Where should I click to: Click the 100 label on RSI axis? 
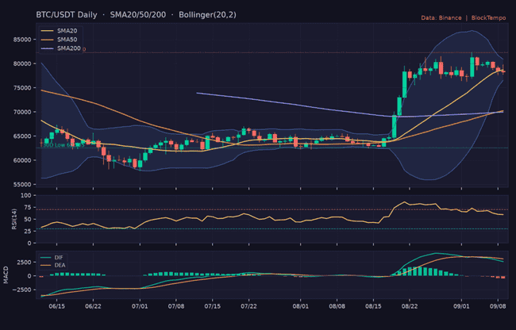26,195
